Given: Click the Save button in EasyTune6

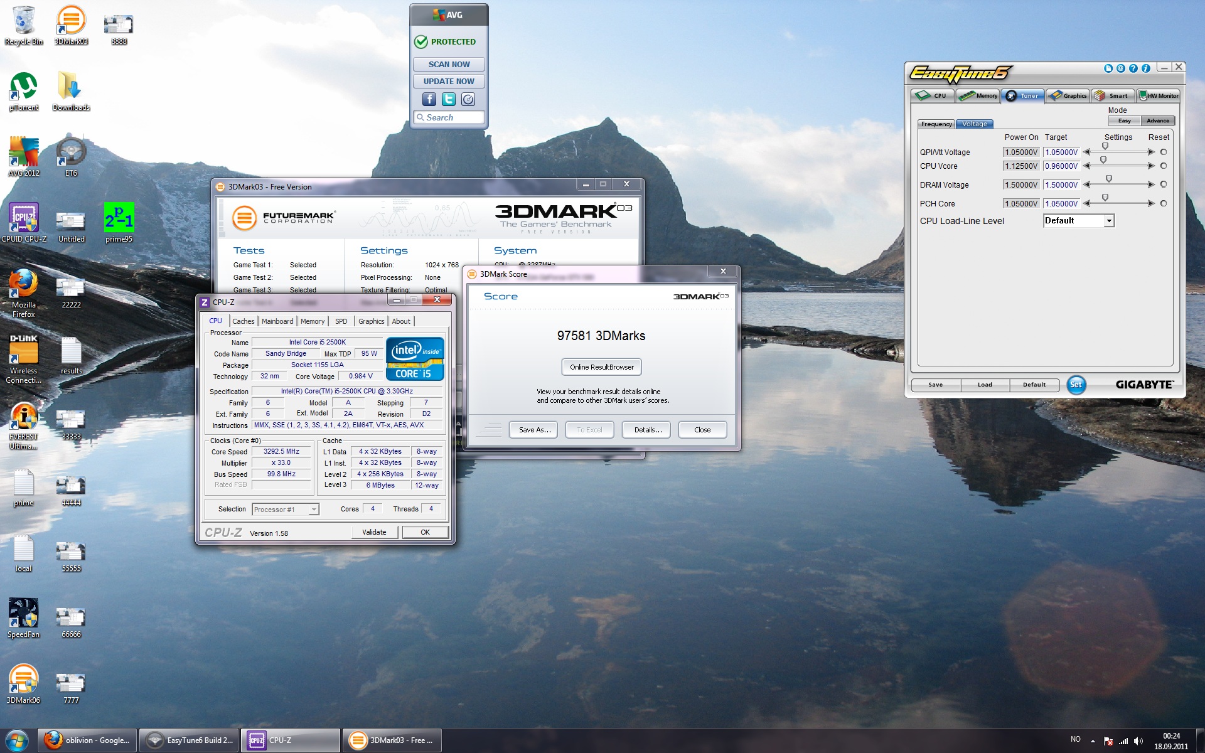Looking at the screenshot, I should [x=935, y=385].
